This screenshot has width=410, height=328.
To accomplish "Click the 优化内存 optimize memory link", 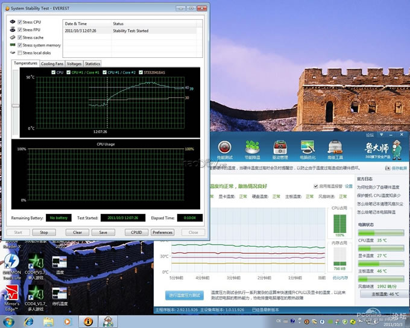I will click(339, 278).
